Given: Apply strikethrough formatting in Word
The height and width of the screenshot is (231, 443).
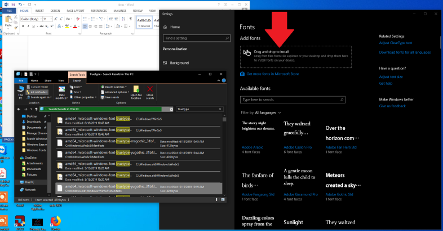Looking at the screenshot, I should click(42, 27).
